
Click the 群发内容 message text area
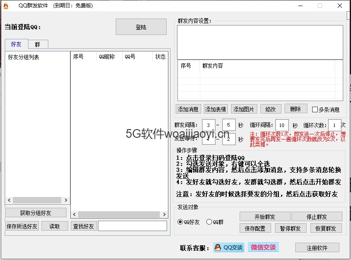[x=260, y=42]
